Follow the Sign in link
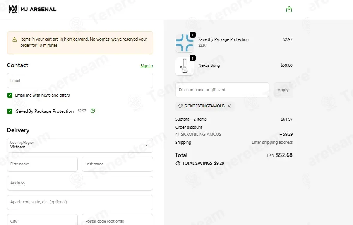Screen dimensions: 353x225 tap(147, 66)
